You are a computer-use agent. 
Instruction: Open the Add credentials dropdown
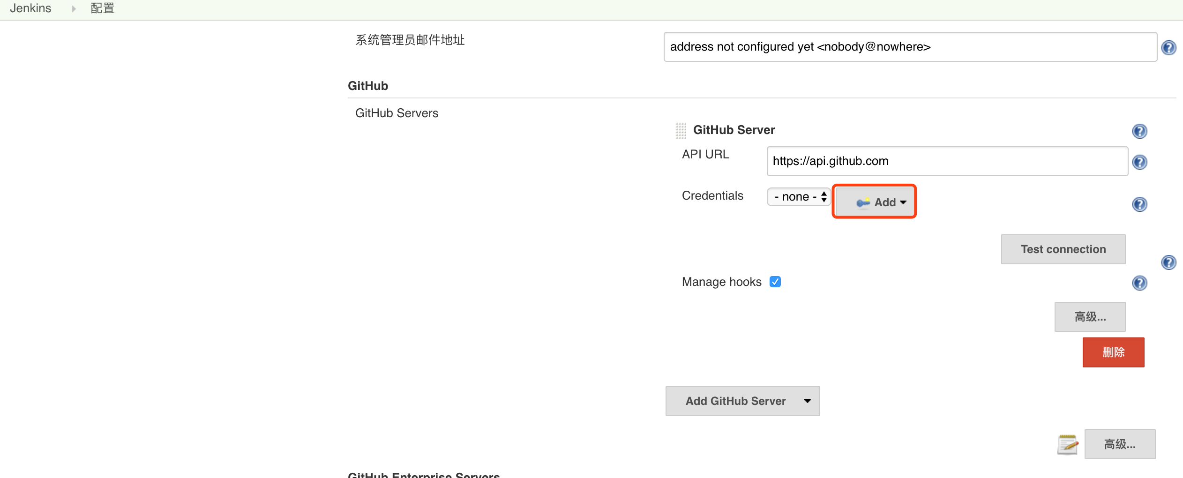pos(875,202)
